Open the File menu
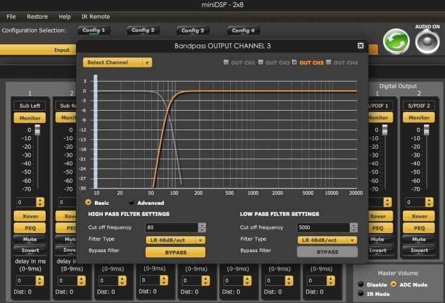445x303 pixels. pyautogui.click(x=11, y=17)
